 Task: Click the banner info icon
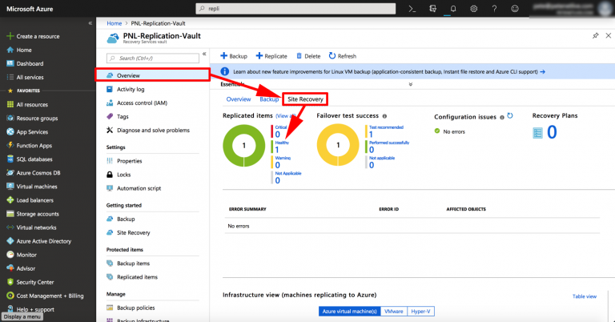click(x=225, y=72)
